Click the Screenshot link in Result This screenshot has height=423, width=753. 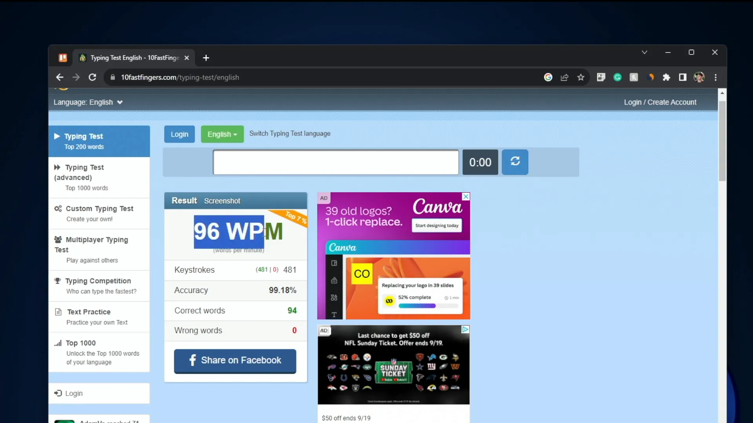coord(222,201)
